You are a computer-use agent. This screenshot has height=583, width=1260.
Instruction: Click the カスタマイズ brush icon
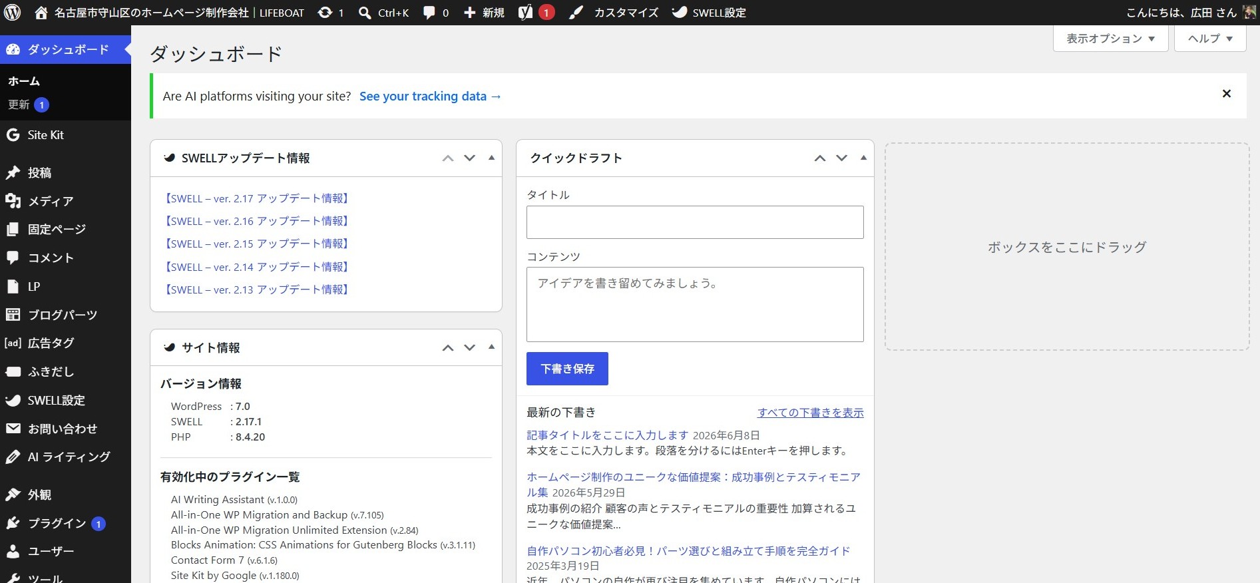click(576, 13)
